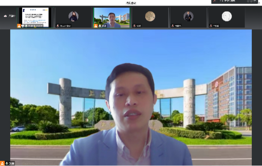Click the screen-share icon on slide thumbnail
The width and height of the screenshot is (262, 166).
coord(23,26)
